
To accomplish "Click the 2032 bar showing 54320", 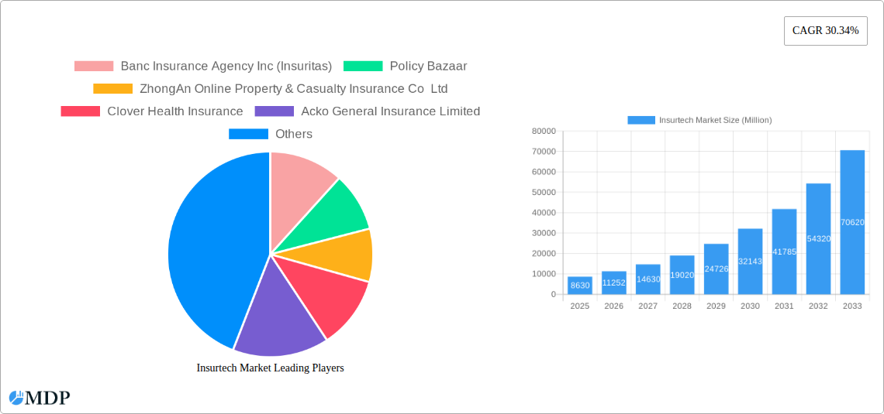I will (x=819, y=238).
